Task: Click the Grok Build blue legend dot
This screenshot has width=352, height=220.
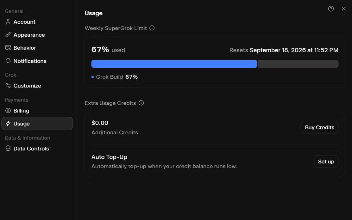Action: 92,77
